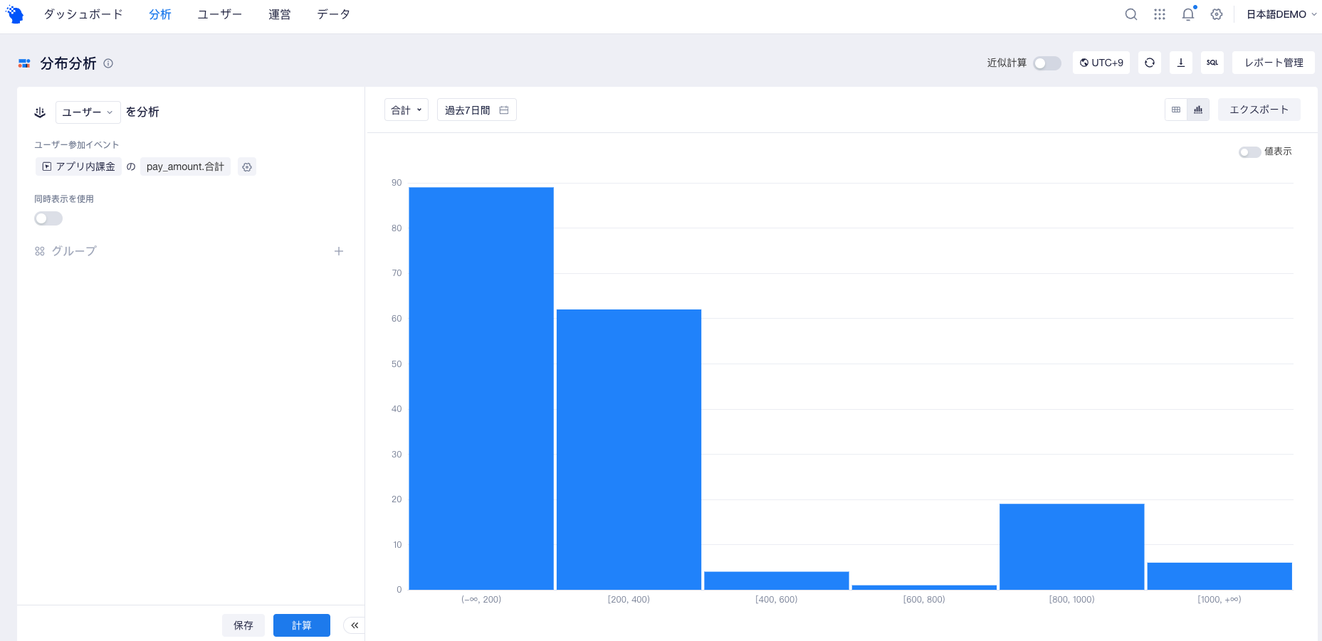The image size is (1322, 641).
Task: Go to 分析 menu
Action: [160, 14]
